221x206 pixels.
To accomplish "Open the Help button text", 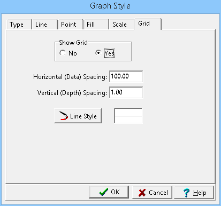I will (x=200, y=193).
